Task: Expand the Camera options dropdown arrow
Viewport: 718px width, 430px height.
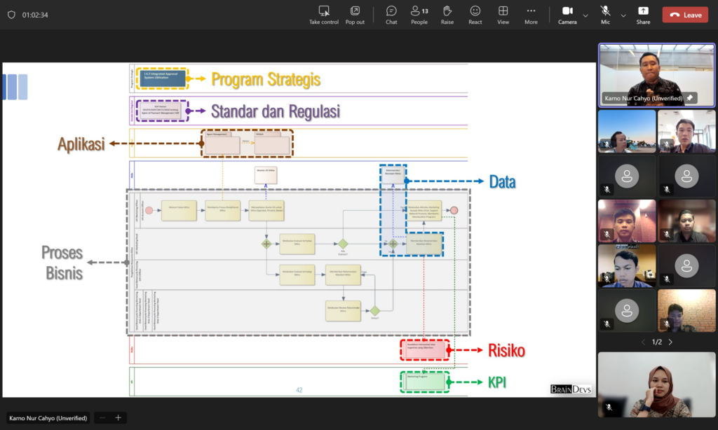Action: coord(585,15)
